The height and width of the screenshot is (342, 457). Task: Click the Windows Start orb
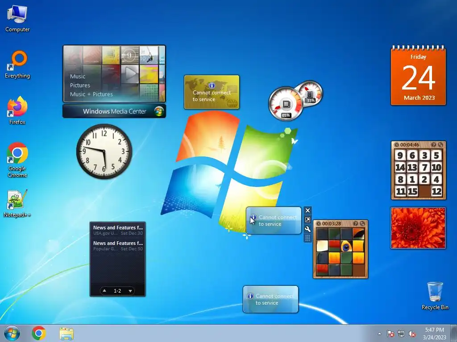point(12,333)
